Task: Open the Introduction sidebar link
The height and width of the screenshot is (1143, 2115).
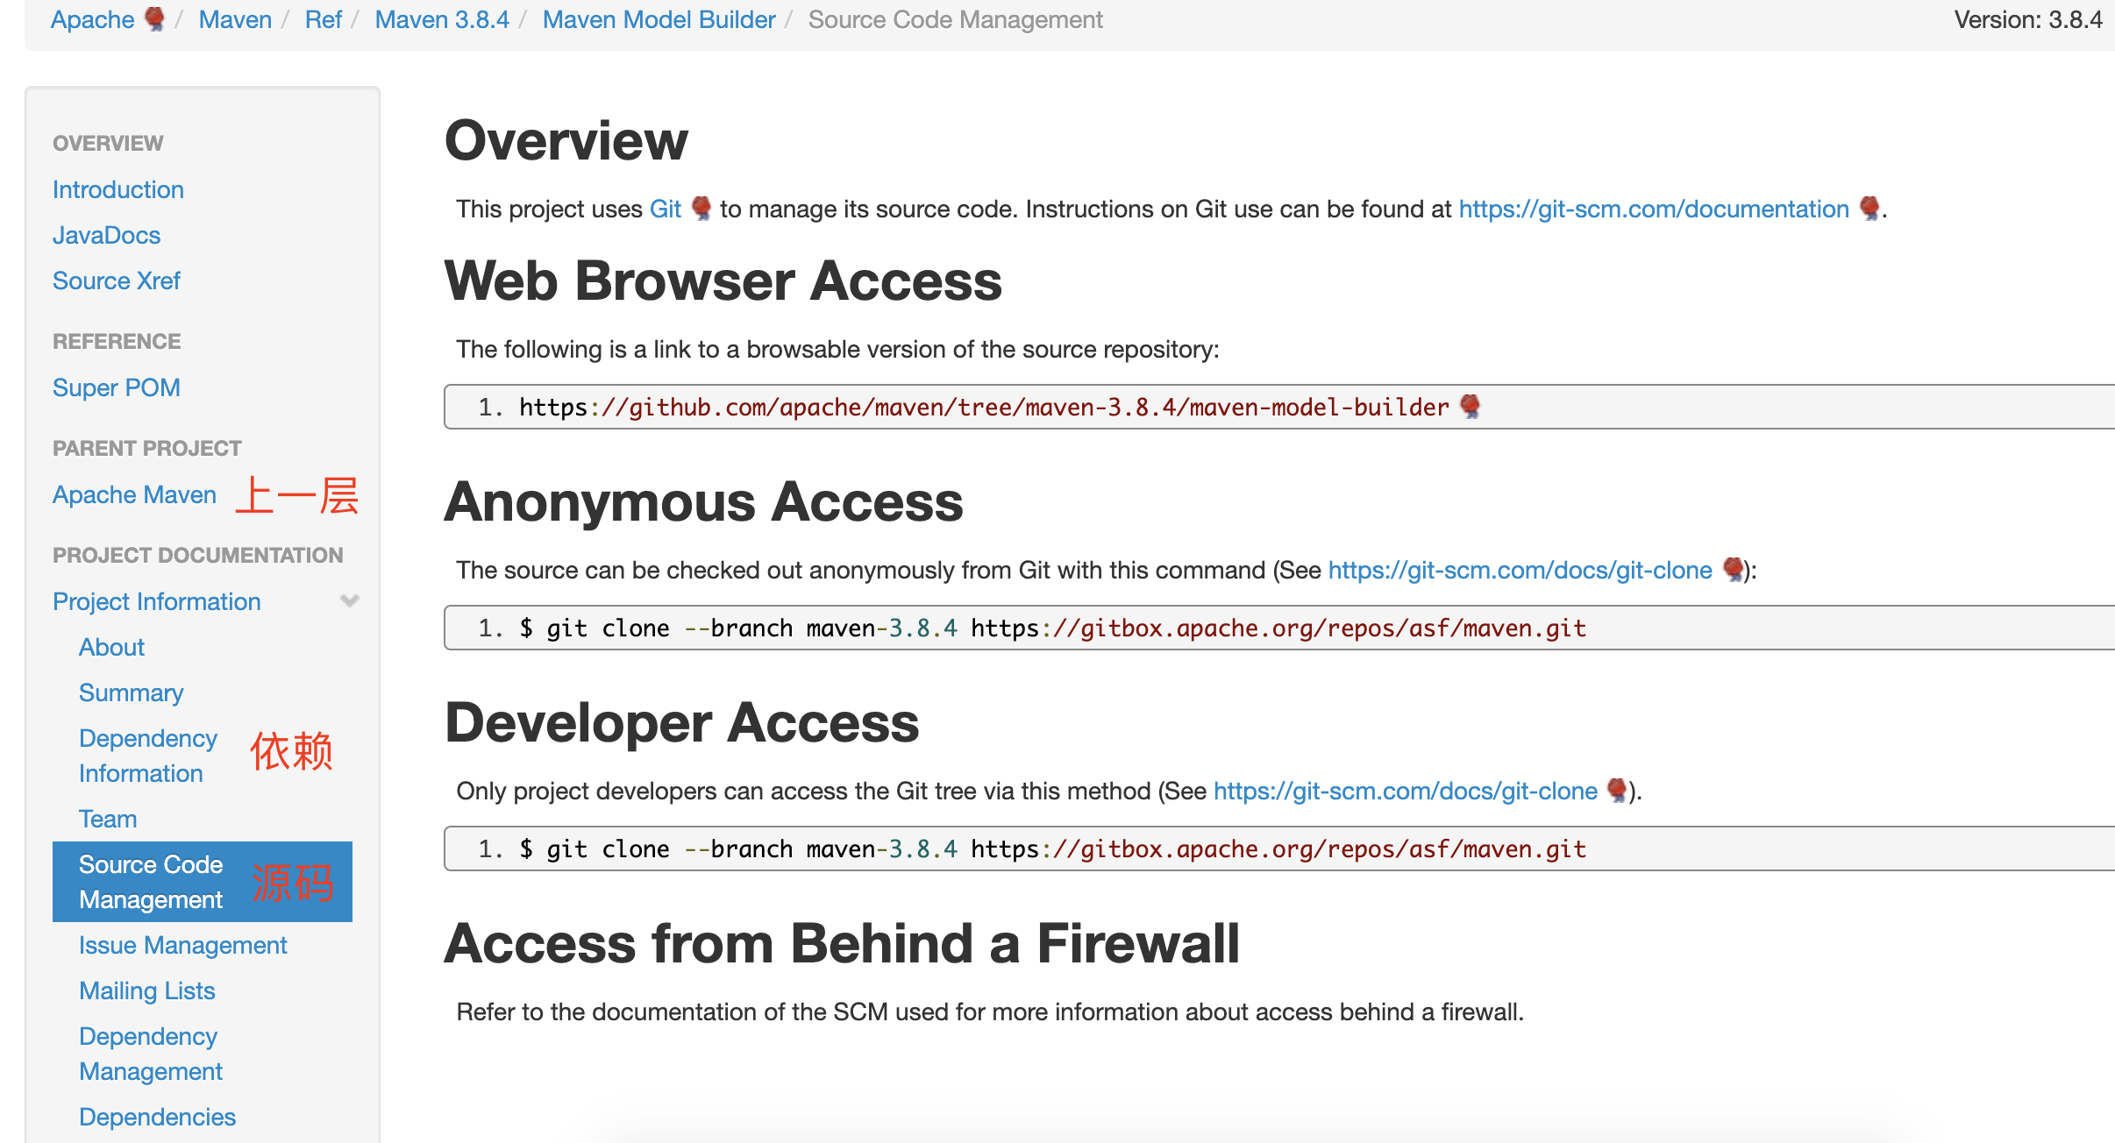Action: (118, 189)
